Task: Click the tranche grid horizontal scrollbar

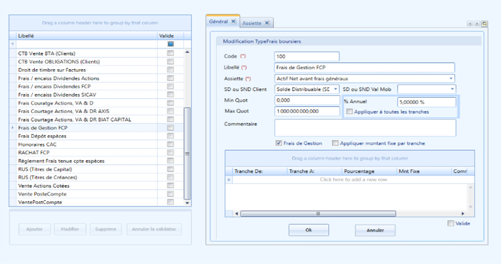Action: [318, 213]
